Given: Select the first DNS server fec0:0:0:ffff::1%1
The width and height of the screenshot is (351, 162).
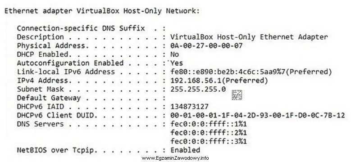Looking at the screenshot, I should pos(209,124).
